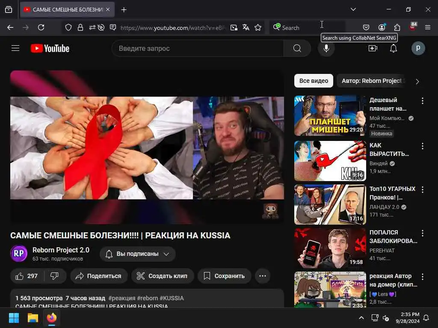The image size is (438, 328).
Task: Click the blocked autoplay icon in address bar
Action: [101, 27]
